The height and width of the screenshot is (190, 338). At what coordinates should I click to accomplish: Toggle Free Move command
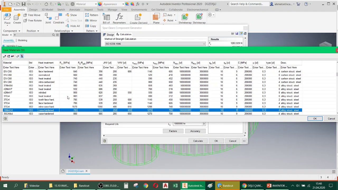(32, 15)
